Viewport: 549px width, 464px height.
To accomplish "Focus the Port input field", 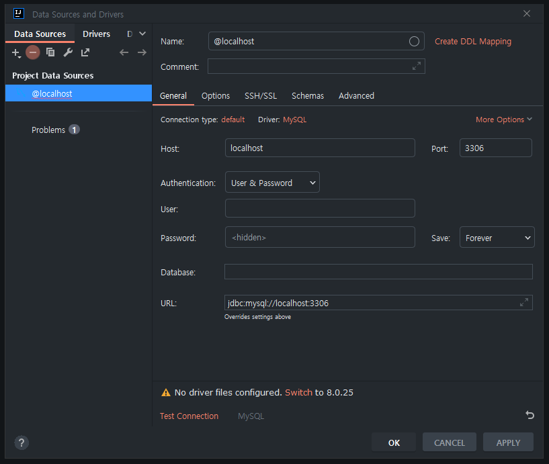I will [x=495, y=148].
